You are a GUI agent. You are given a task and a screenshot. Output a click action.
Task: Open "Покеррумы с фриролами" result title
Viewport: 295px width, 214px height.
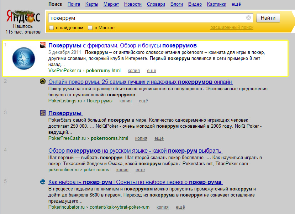tap(123, 45)
